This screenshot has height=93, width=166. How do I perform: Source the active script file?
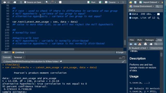click(x=110, y=2)
